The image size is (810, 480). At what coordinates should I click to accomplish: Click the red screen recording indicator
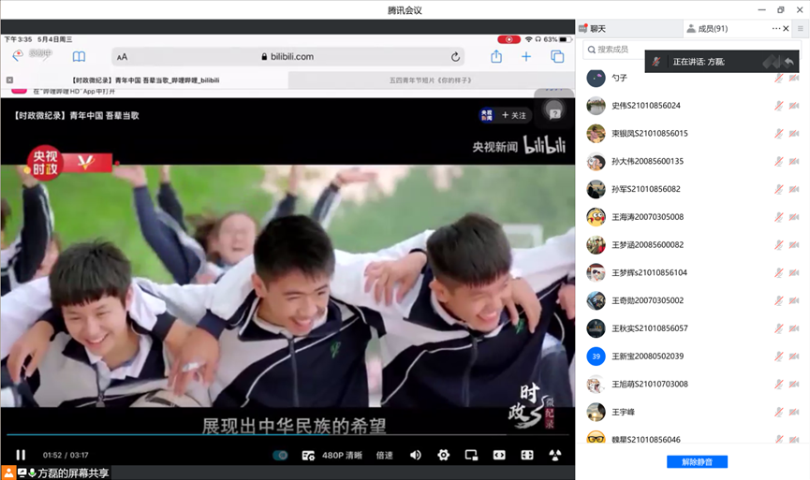point(508,39)
